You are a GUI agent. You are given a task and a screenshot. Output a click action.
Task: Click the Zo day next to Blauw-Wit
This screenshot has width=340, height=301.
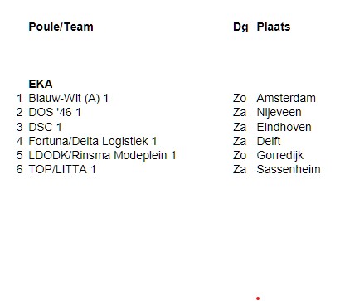coord(240,98)
